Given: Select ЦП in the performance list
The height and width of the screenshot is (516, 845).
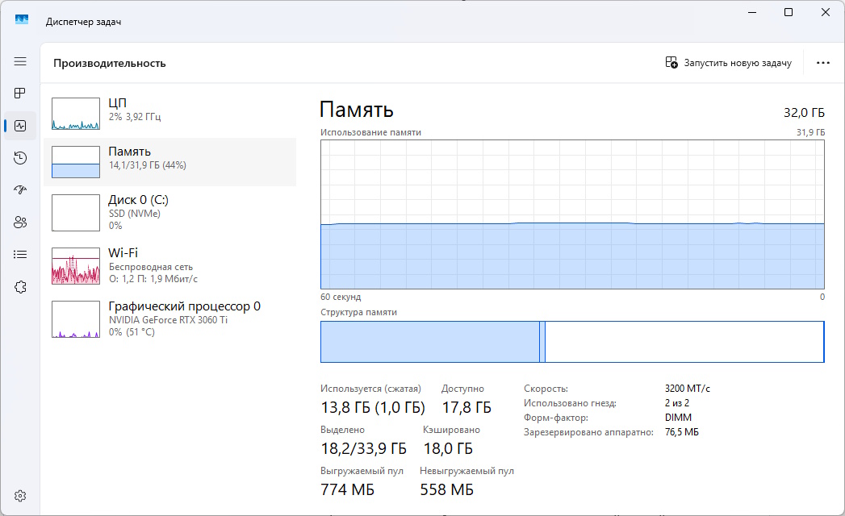Looking at the screenshot, I should coord(169,114).
